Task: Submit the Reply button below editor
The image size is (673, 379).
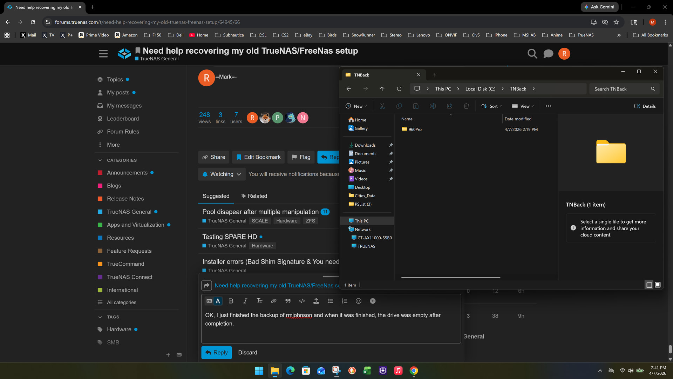Action: [x=217, y=352]
